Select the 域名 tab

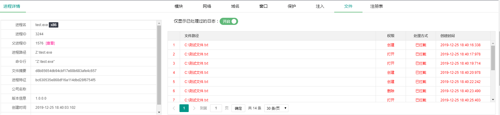pyautogui.click(x=235, y=6)
